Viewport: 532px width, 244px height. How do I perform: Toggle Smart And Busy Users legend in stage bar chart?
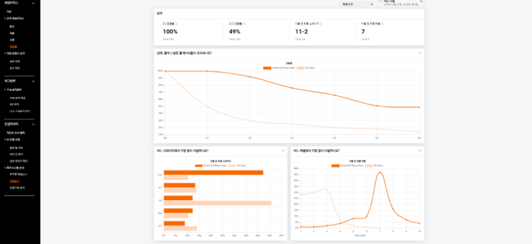click(x=211, y=166)
